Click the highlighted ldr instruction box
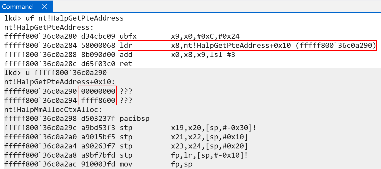The width and height of the screenshot is (381, 169). (x=247, y=46)
